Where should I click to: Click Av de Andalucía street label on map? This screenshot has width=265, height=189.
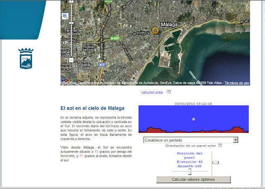(x=139, y=33)
